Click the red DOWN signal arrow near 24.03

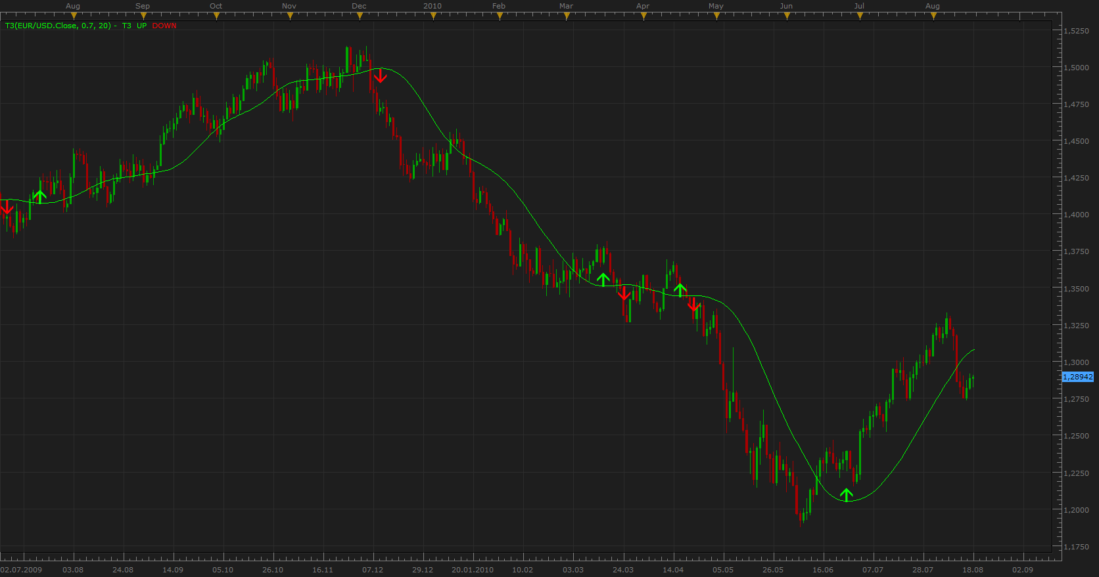coord(624,293)
